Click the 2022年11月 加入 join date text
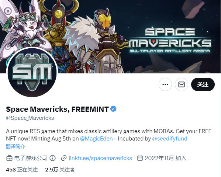Screen dimensions: 221x177 (165, 158)
